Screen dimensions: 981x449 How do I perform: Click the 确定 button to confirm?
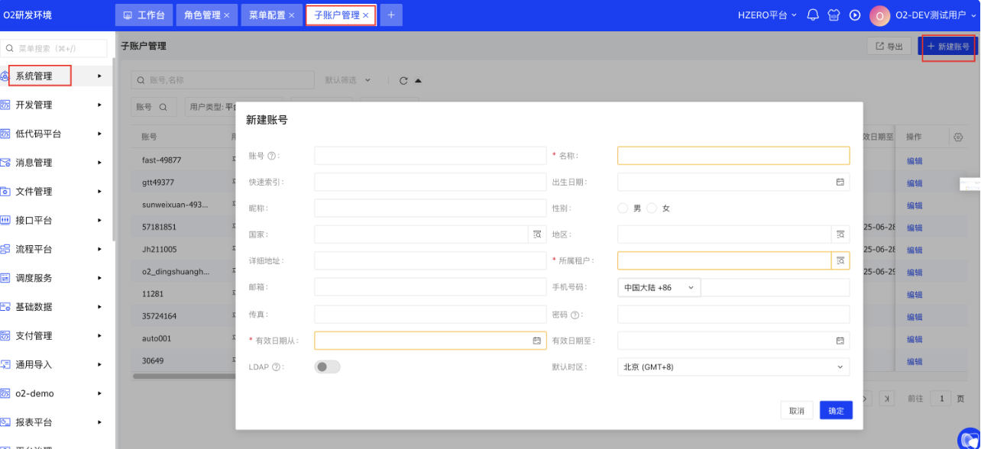click(836, 411)
